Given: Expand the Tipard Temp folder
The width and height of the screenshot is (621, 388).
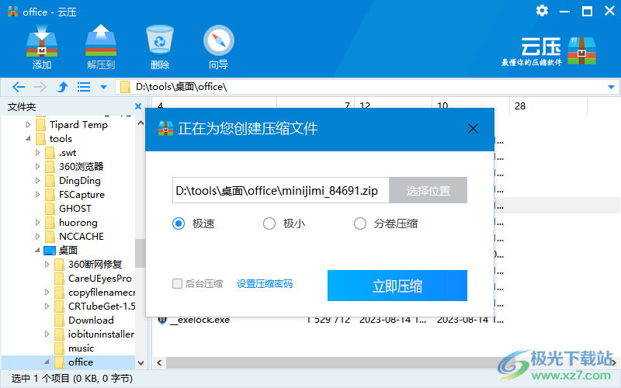Looking at the screenshot, I should point(28,125).
